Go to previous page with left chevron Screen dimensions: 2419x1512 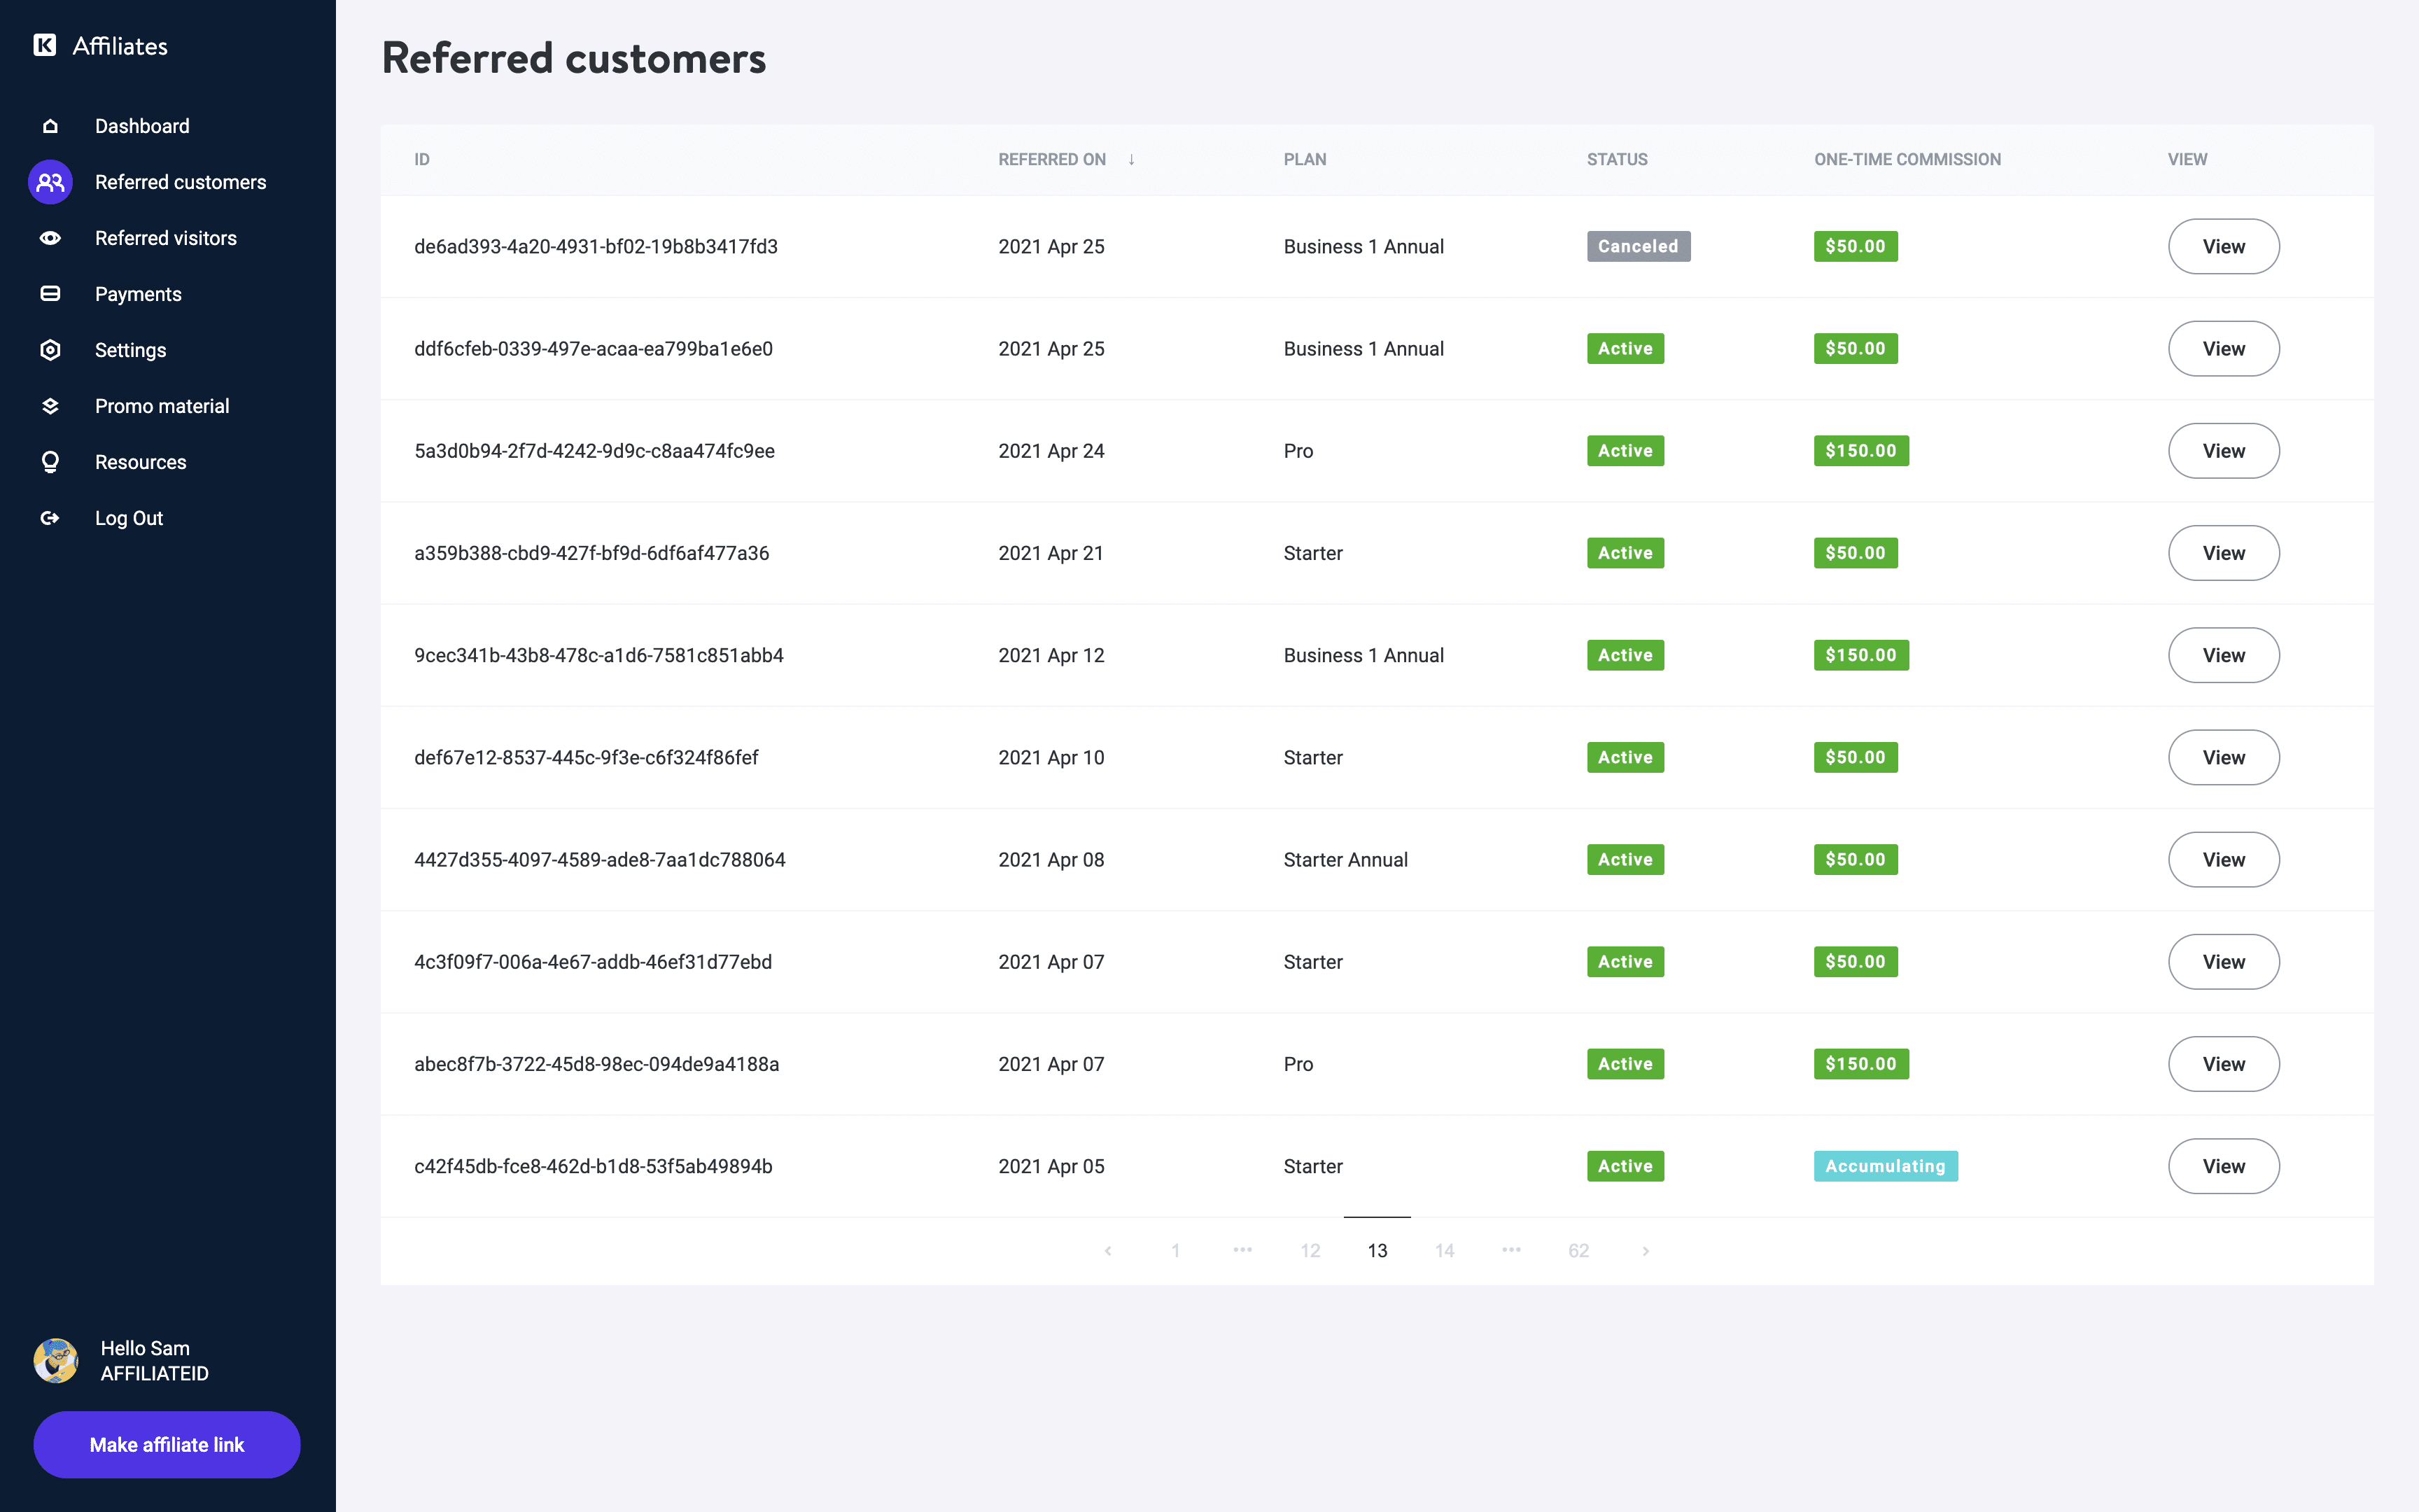[x=1107, y=1251]
